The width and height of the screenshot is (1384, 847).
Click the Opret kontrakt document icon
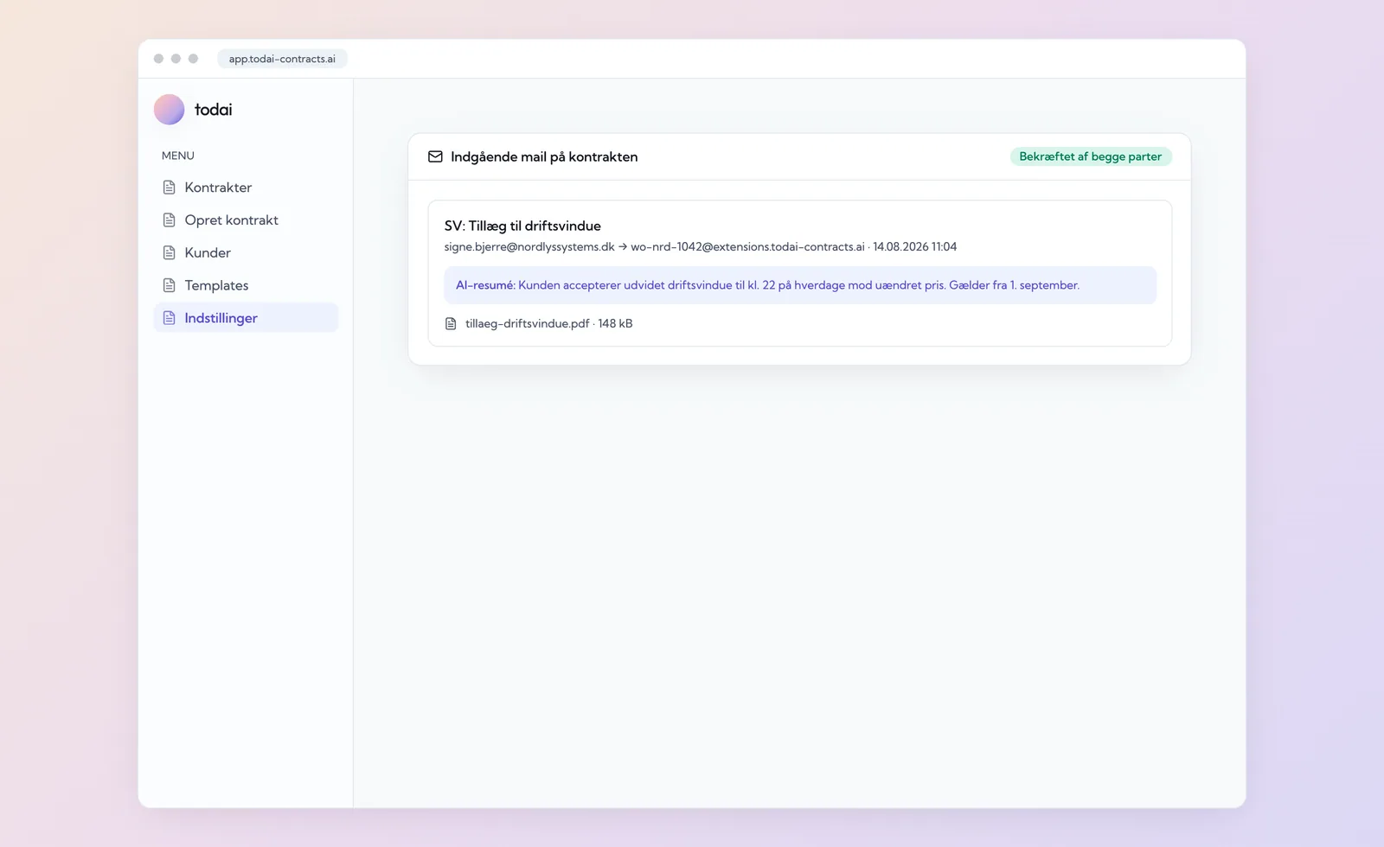pyautogui.click(x=170, y=220)
